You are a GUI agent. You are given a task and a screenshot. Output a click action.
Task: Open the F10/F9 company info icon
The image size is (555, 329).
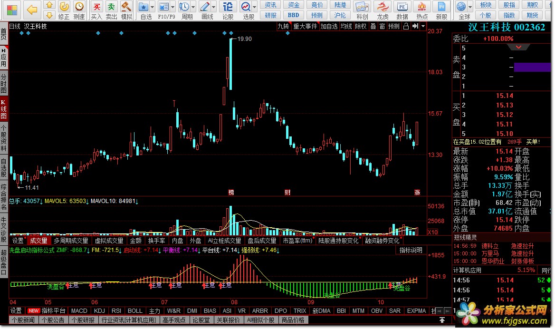[x=163, y=6]
